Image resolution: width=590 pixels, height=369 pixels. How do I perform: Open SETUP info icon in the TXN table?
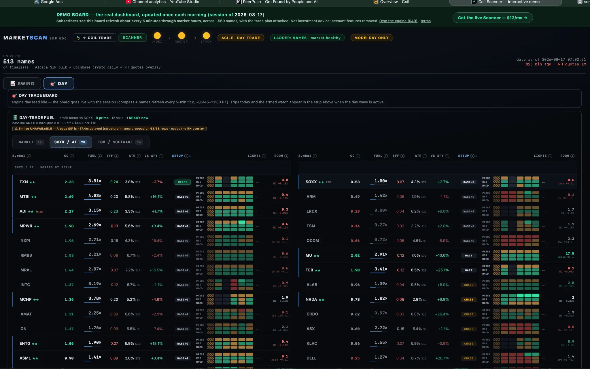(186, 156)
